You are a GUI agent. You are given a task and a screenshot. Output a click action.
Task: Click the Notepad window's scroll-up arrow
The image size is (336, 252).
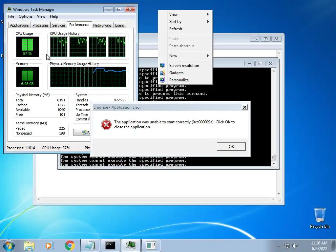click(x=279, y=53)
